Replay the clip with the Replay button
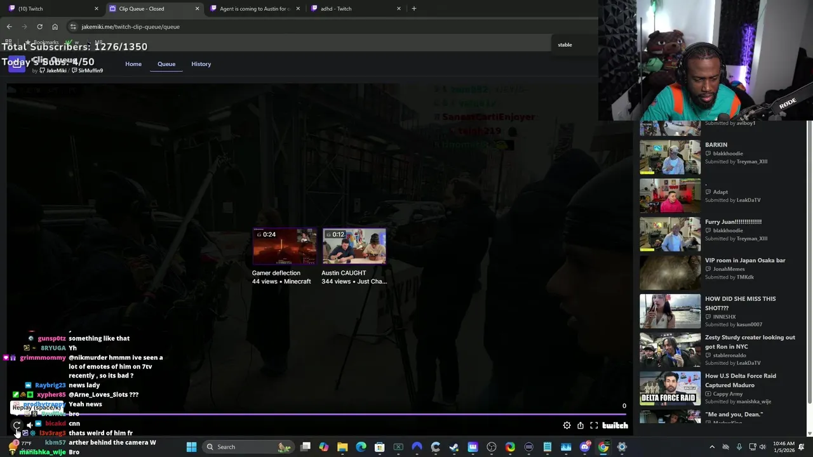The height and width of the screenshot is (457, 813). [17, 425]
